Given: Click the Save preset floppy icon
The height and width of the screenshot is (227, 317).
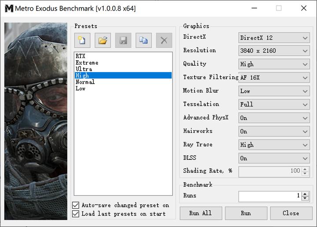Looking at the screenshot, I should 123,41.
